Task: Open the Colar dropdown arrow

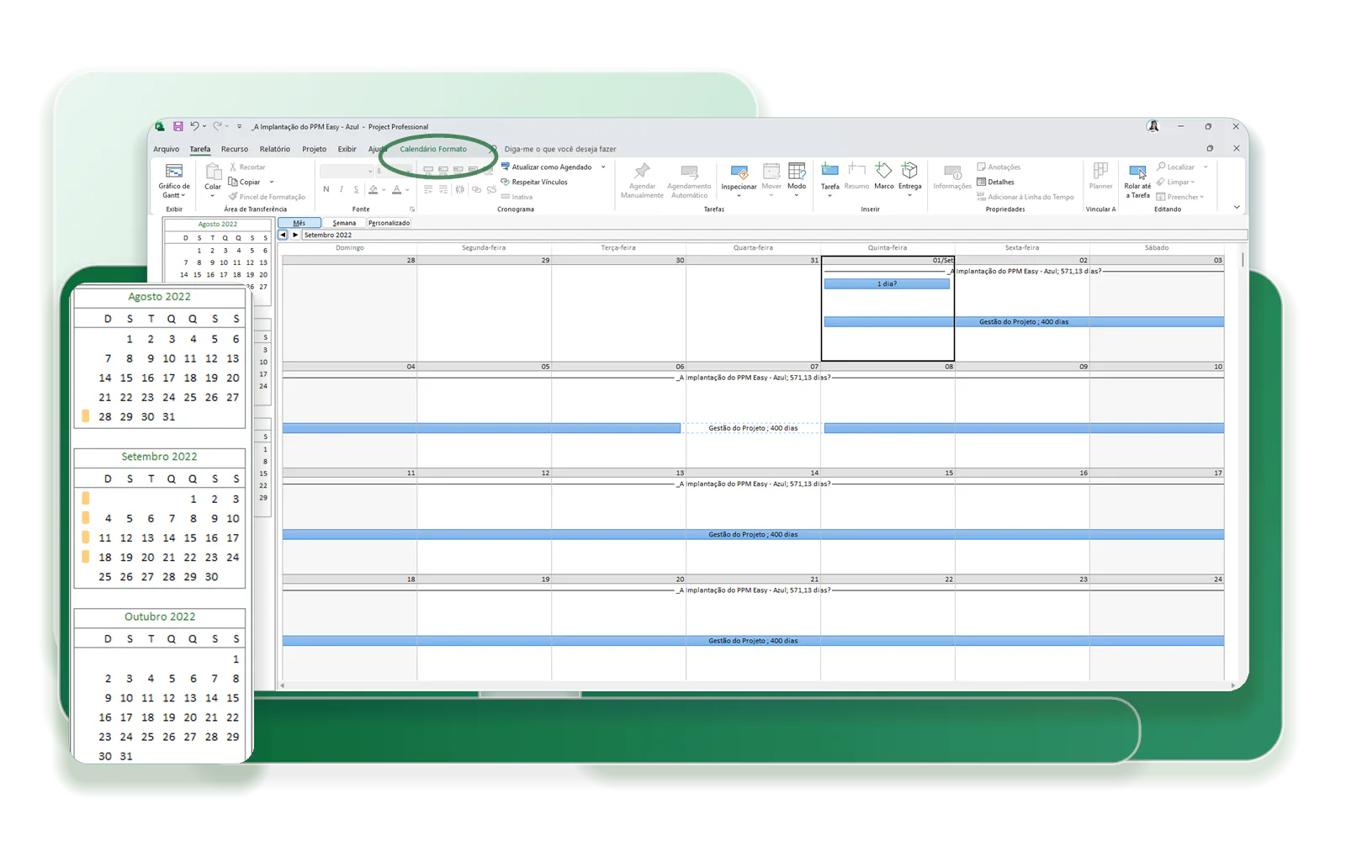Action: pos(213,196)
